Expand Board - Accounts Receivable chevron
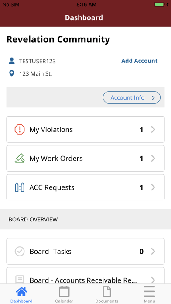 click(x=153, y=280)
